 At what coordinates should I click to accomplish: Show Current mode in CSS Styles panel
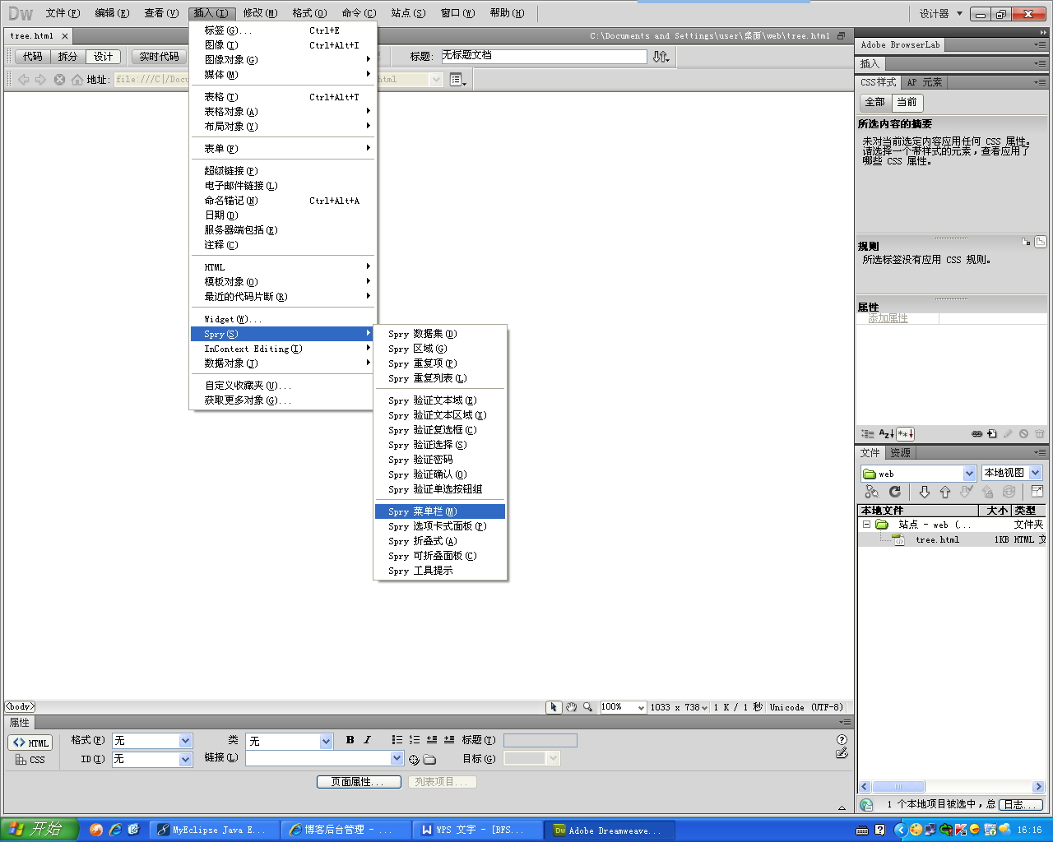907,102
